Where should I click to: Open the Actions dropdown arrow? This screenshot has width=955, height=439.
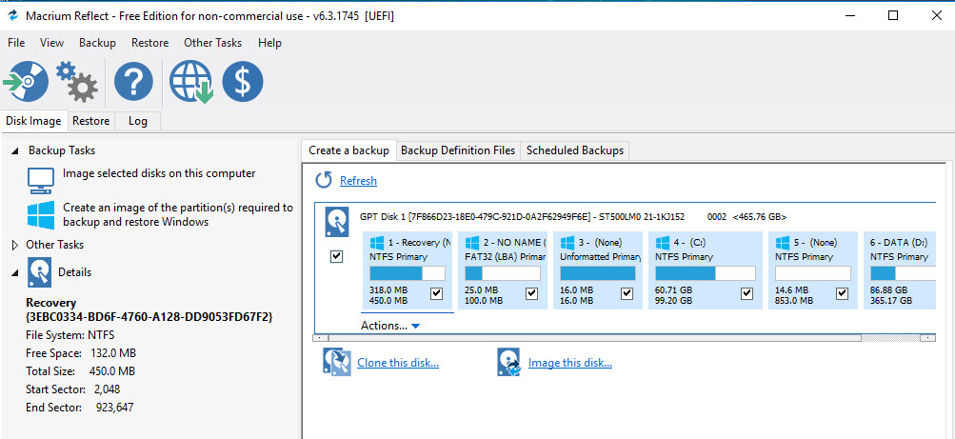click(415, 327)
